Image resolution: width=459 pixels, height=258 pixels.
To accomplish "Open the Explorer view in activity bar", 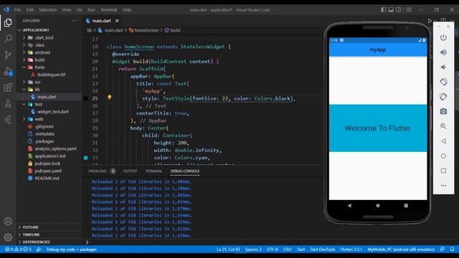I will coord(8,22).
